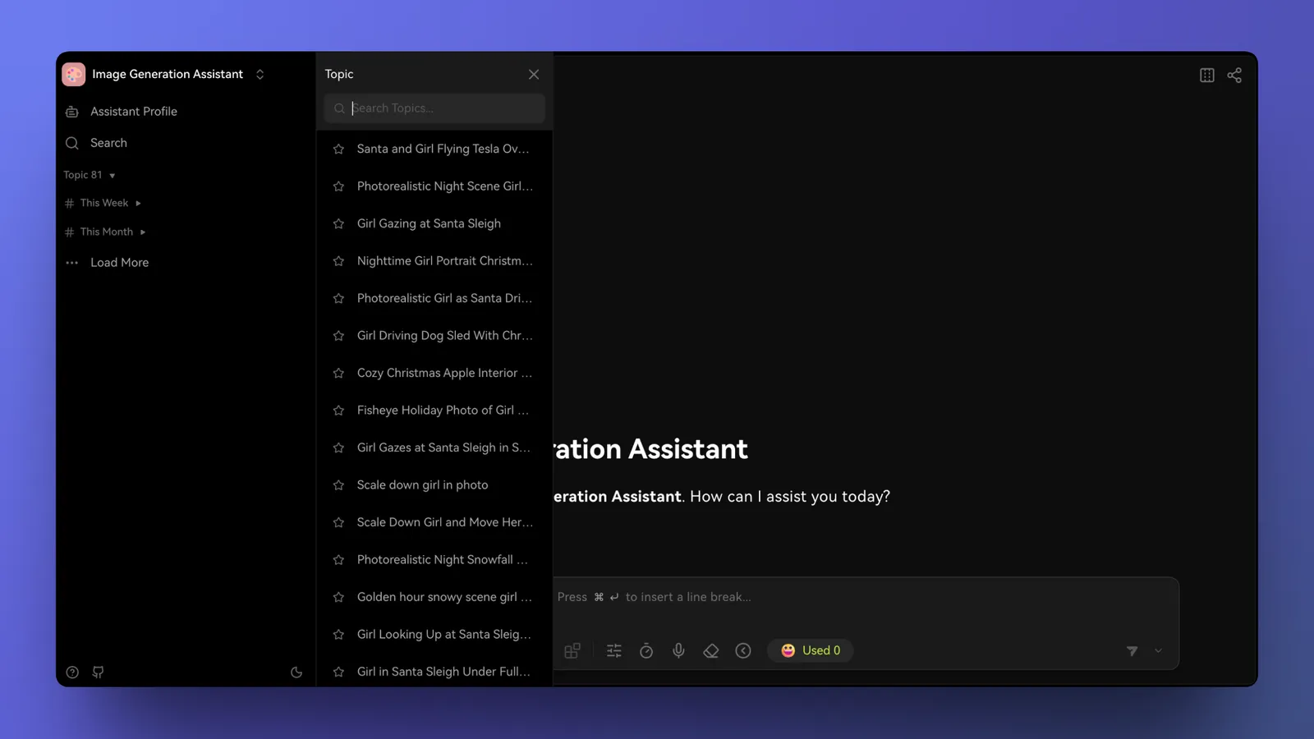Click the grid view icon at top right

[x=1207, y=75]
